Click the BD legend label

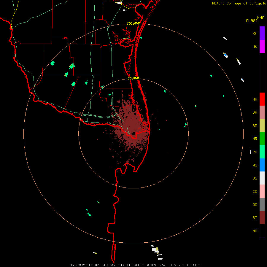point(255,126)
